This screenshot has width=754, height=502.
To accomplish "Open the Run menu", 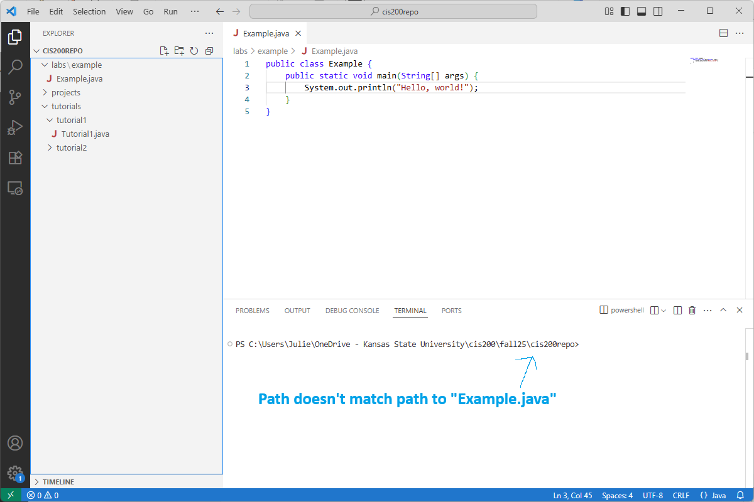I will [170, 11].
